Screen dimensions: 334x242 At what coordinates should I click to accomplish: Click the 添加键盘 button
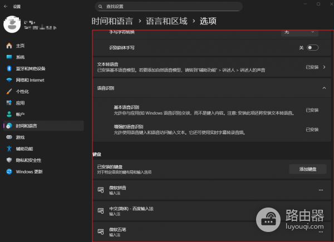[x=308, y=169]
